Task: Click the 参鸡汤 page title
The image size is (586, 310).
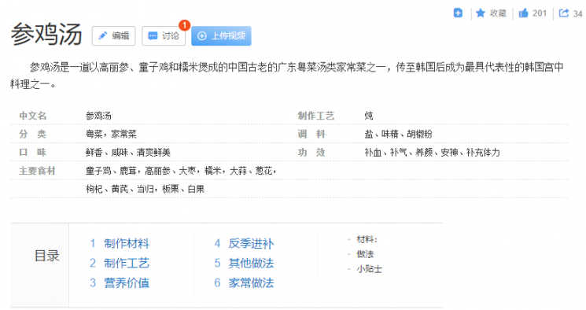Action: click(x=46, y=35)
